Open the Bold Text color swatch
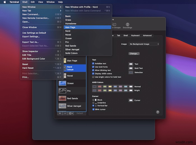 tap(131, 68)
